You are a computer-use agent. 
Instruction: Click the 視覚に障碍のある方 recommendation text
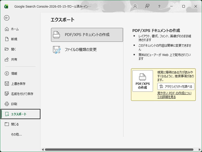175,76
